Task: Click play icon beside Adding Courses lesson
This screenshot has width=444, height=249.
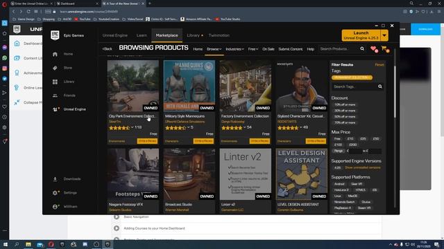Action: (x=117, y=228)
